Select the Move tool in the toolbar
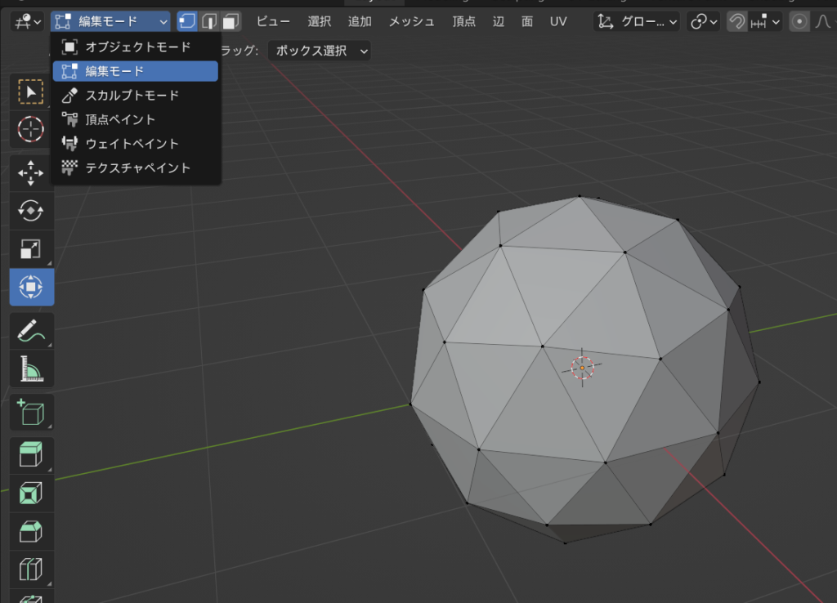 pos(31,172)
